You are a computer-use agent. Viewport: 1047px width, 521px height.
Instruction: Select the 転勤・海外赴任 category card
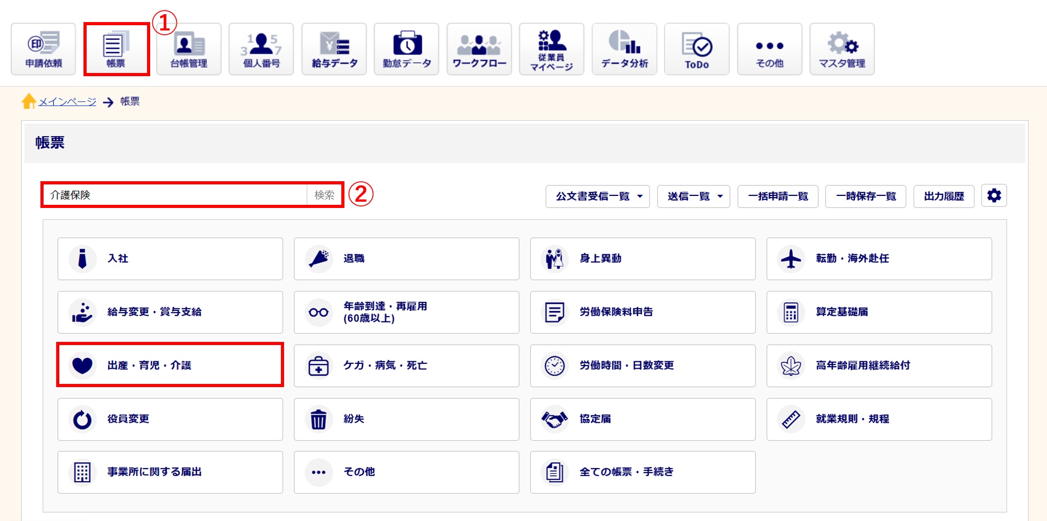click(879, 258)
